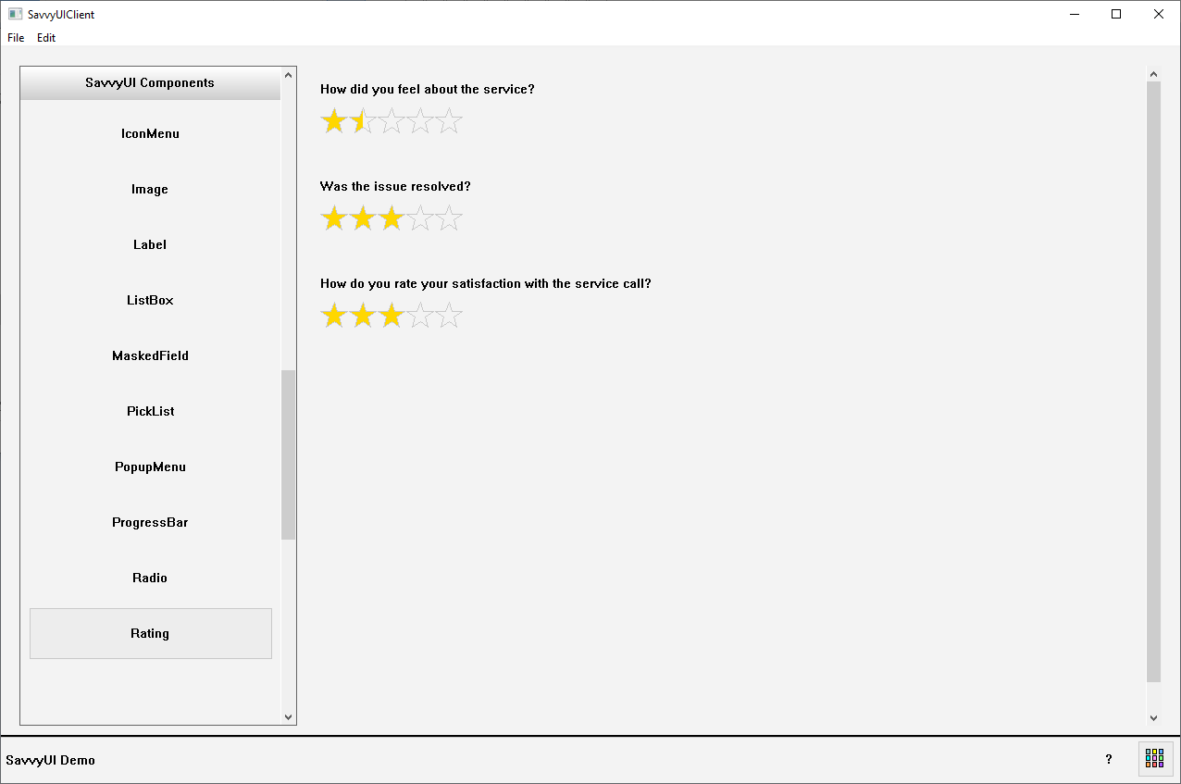Image resolution: width=1181 pixels, height=784 pixels.
Task: Select the Rating component button
Action: pos(150,634)
